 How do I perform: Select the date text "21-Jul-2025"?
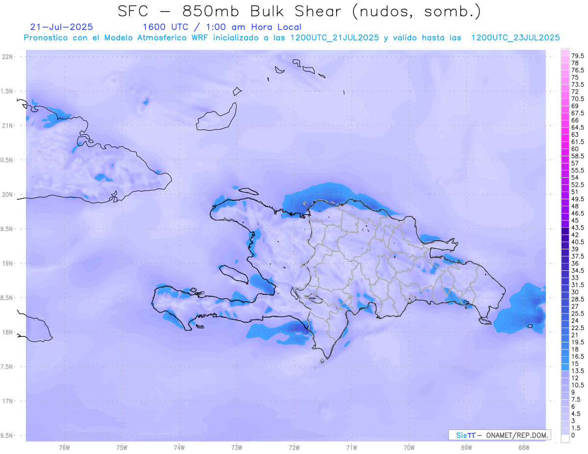point(62,27)
